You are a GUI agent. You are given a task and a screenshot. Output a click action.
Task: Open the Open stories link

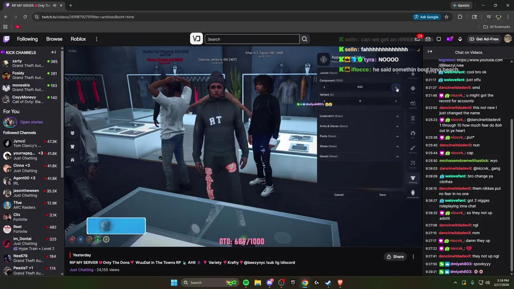pos(31,122)
